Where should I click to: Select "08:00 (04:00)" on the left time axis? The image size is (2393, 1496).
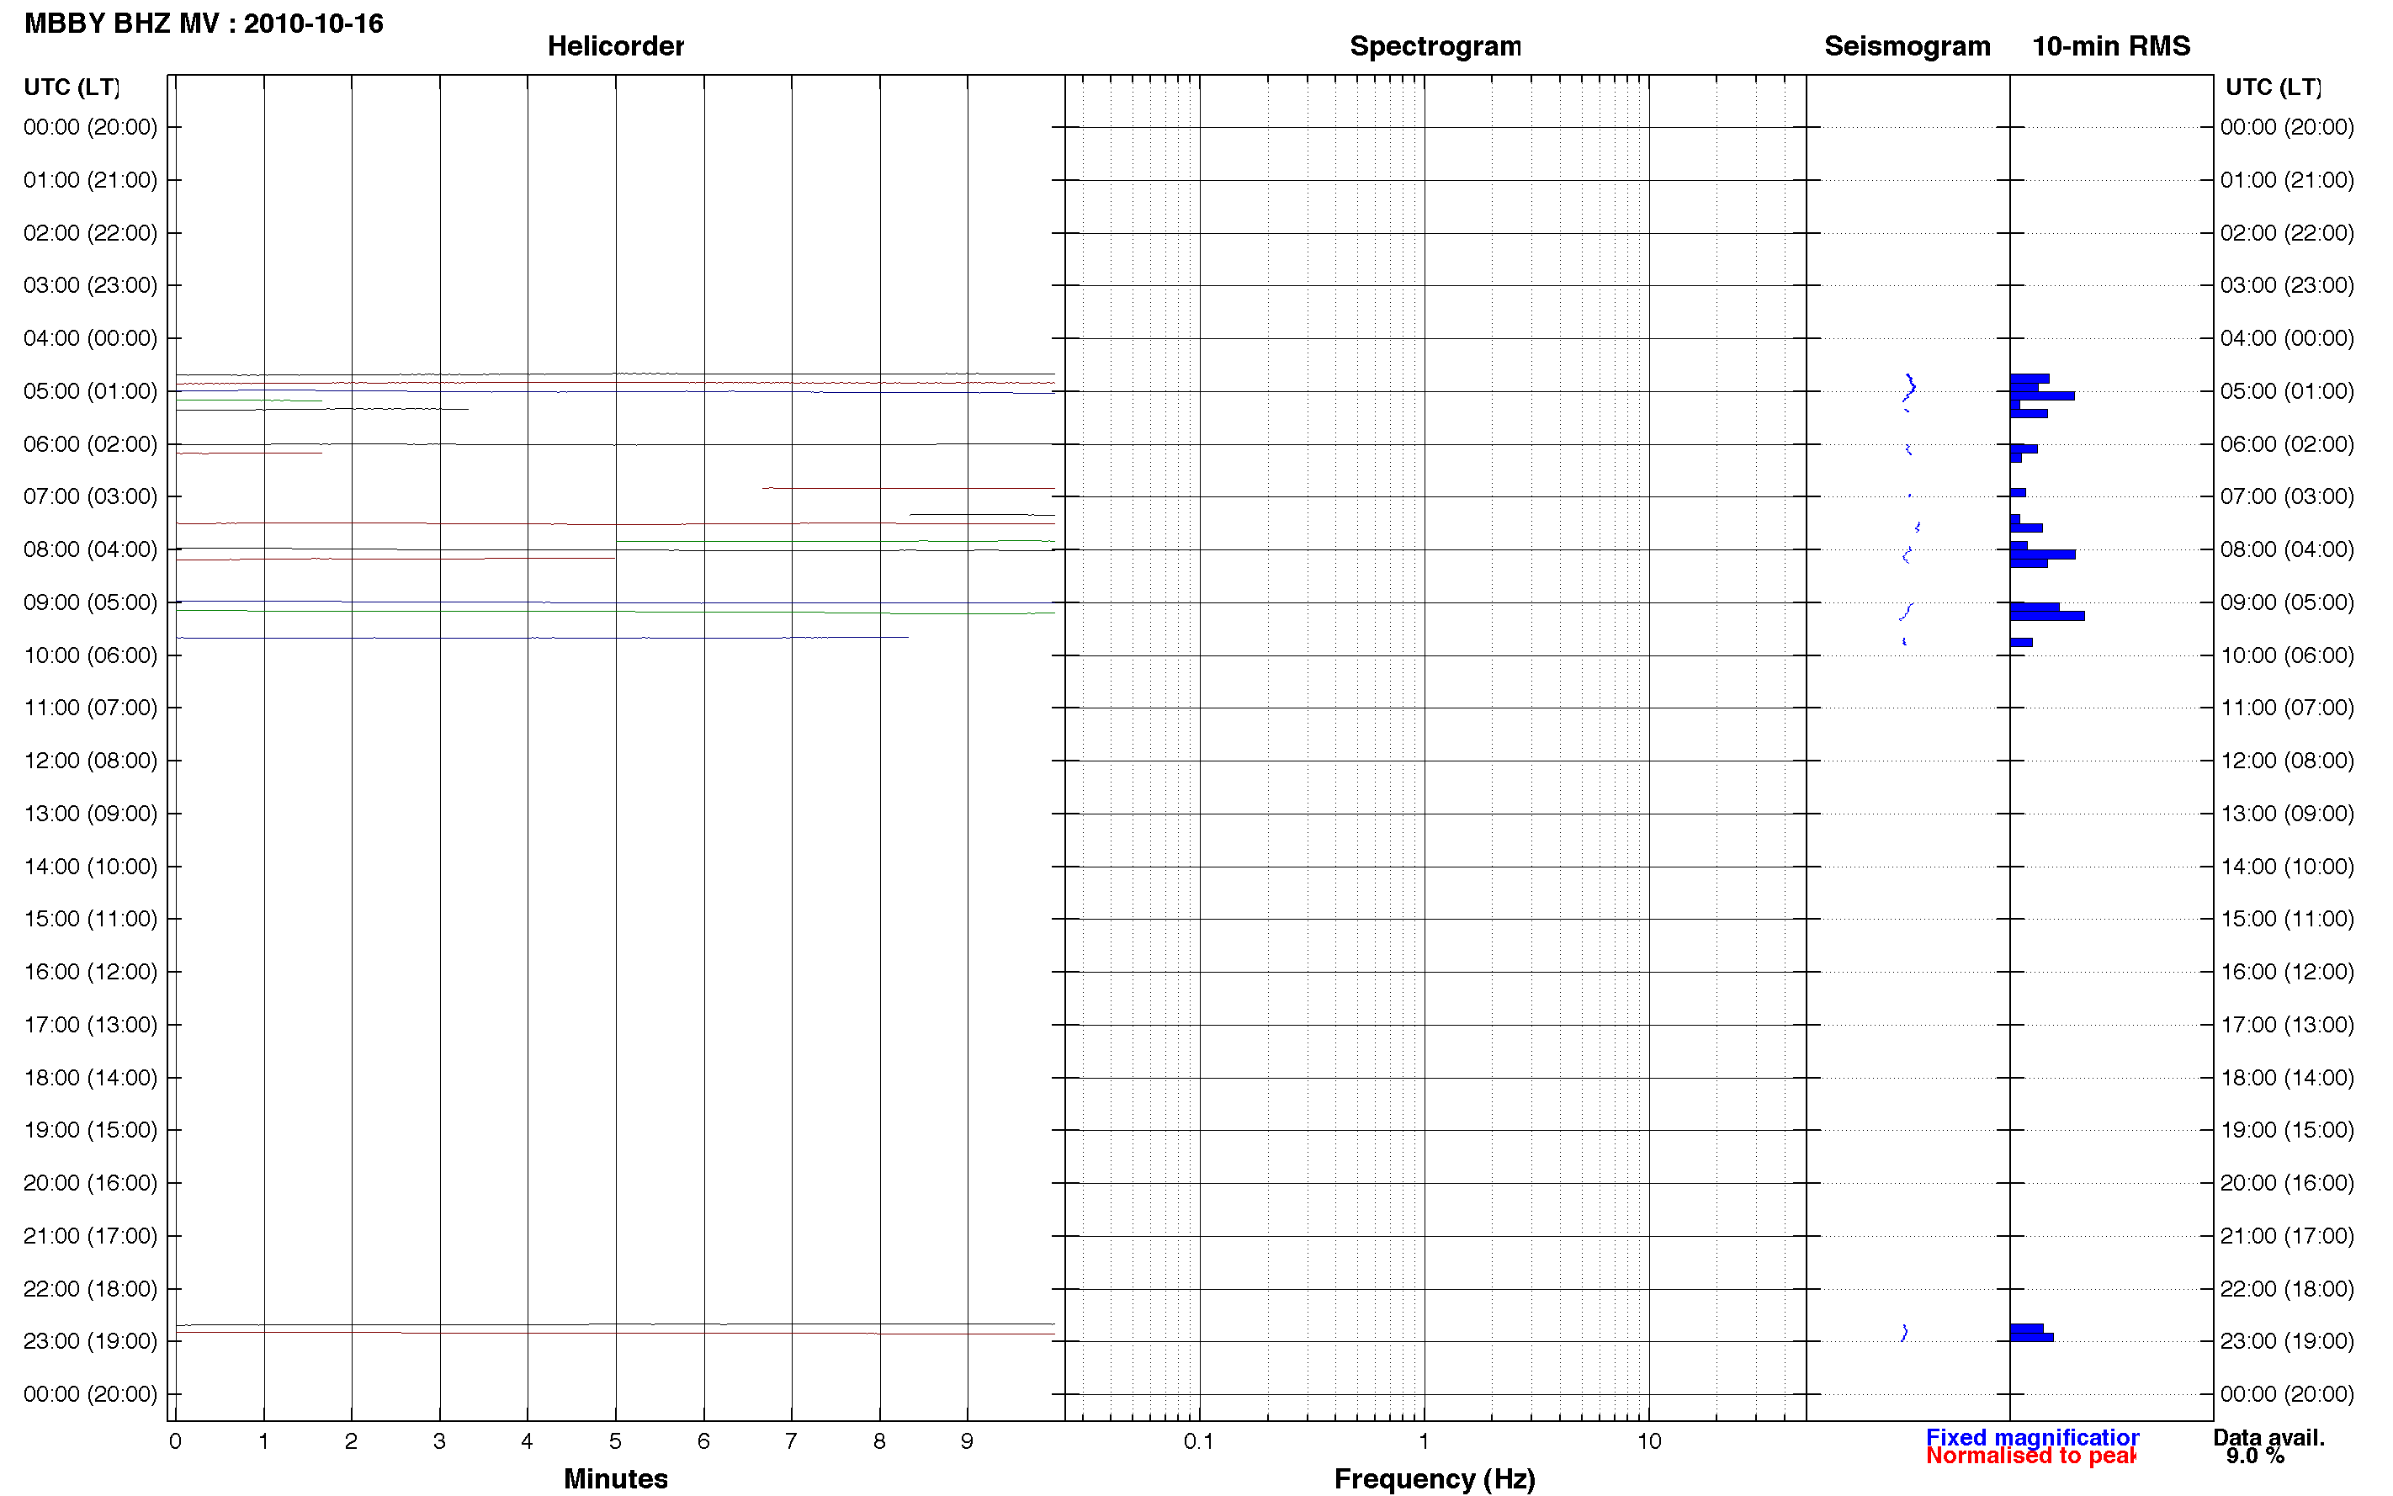coord(90,549)
